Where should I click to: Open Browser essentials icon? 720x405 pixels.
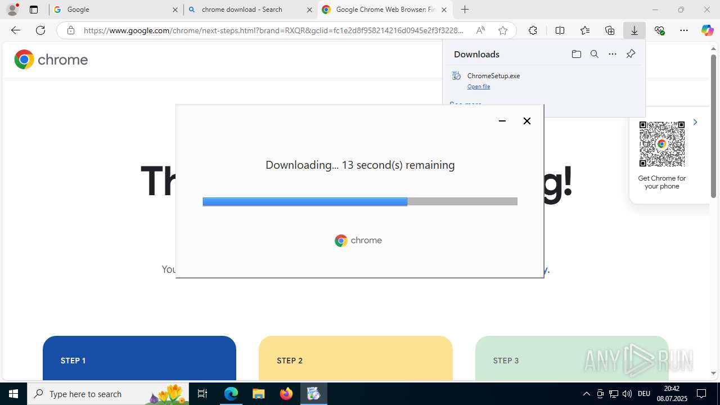(x=660, y=30)
